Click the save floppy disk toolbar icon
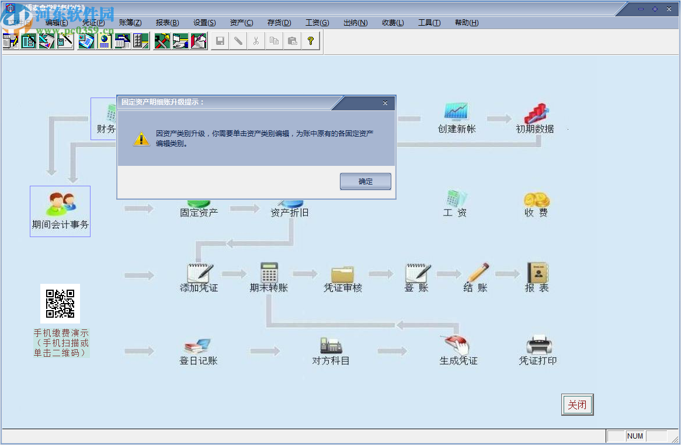Viewport: 681px width, 445px height. [220, 41]
